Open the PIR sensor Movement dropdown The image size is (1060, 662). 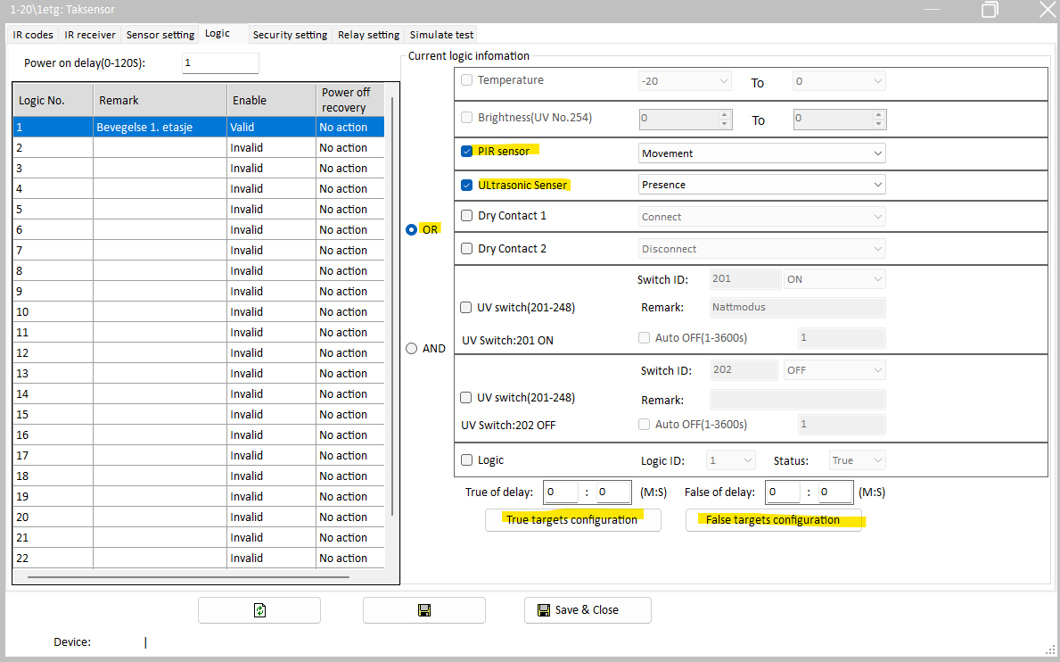tap(761, 153)
